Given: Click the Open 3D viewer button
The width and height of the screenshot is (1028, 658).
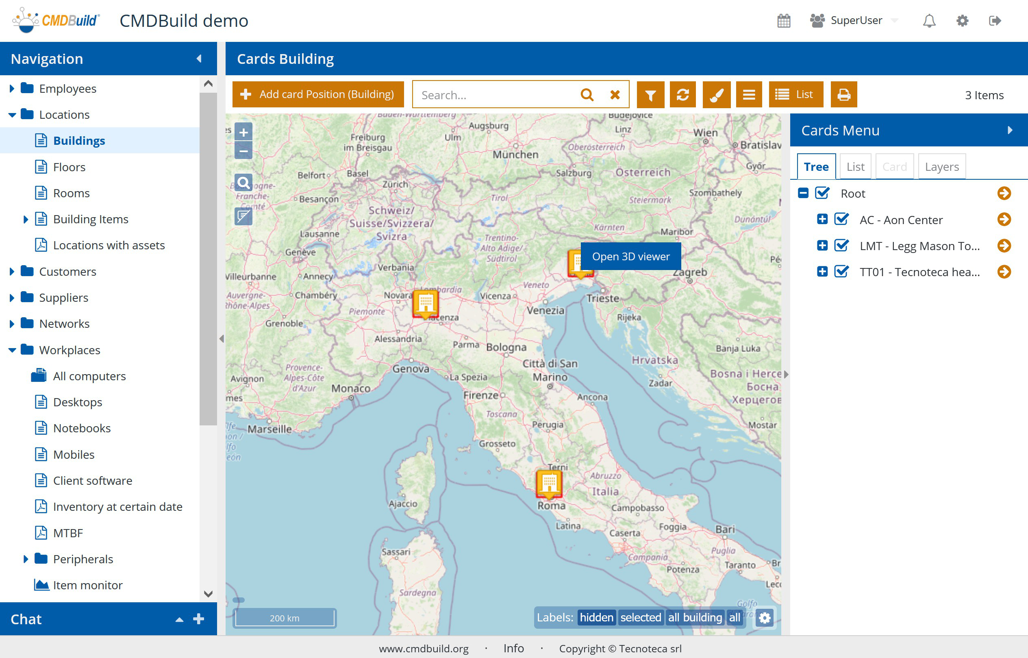Looking at the screenshot, I should (630, 256).
